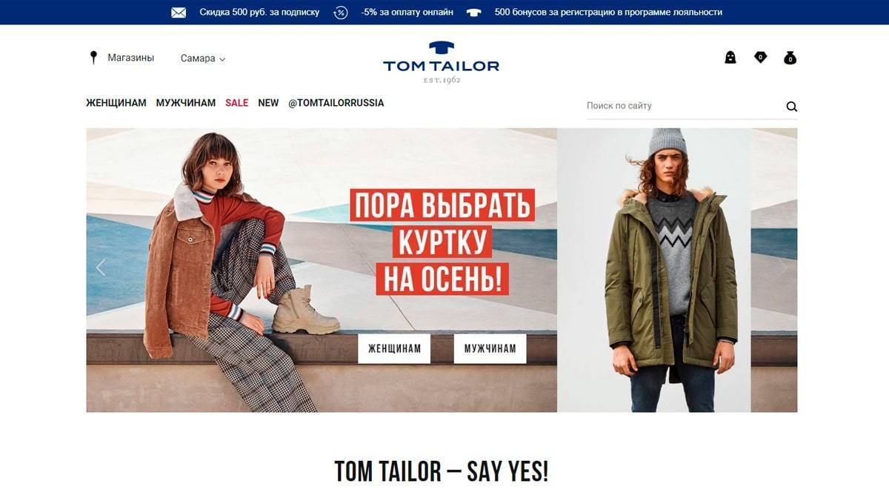Click the envelope subscription discount icon
Viewport: 889px width, 492px height.
179,13
